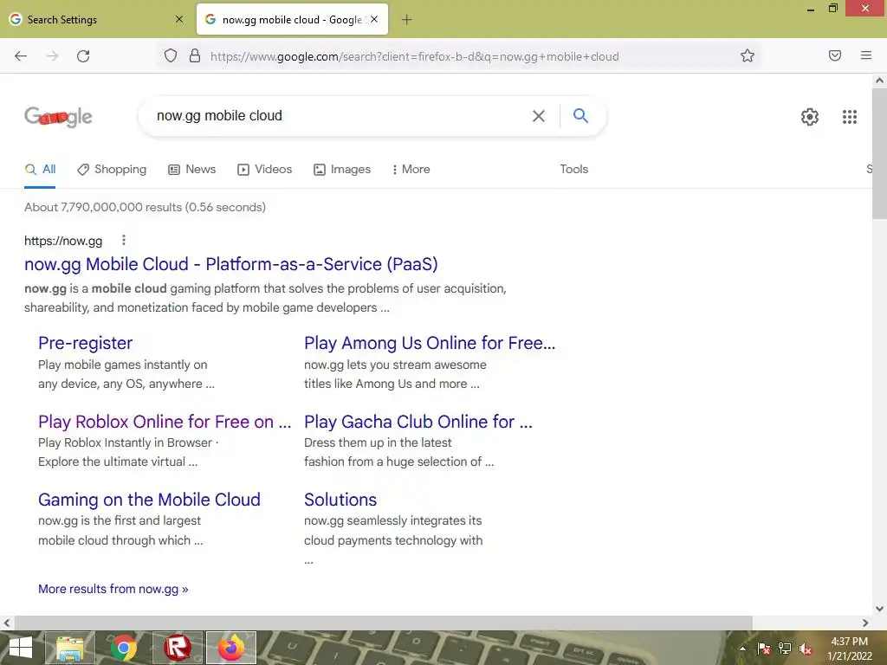The width and height of the screenshot is (887, 665).
Task: Expand the More search categories menu
Action: pyautogui.click(x=411, y=169)
